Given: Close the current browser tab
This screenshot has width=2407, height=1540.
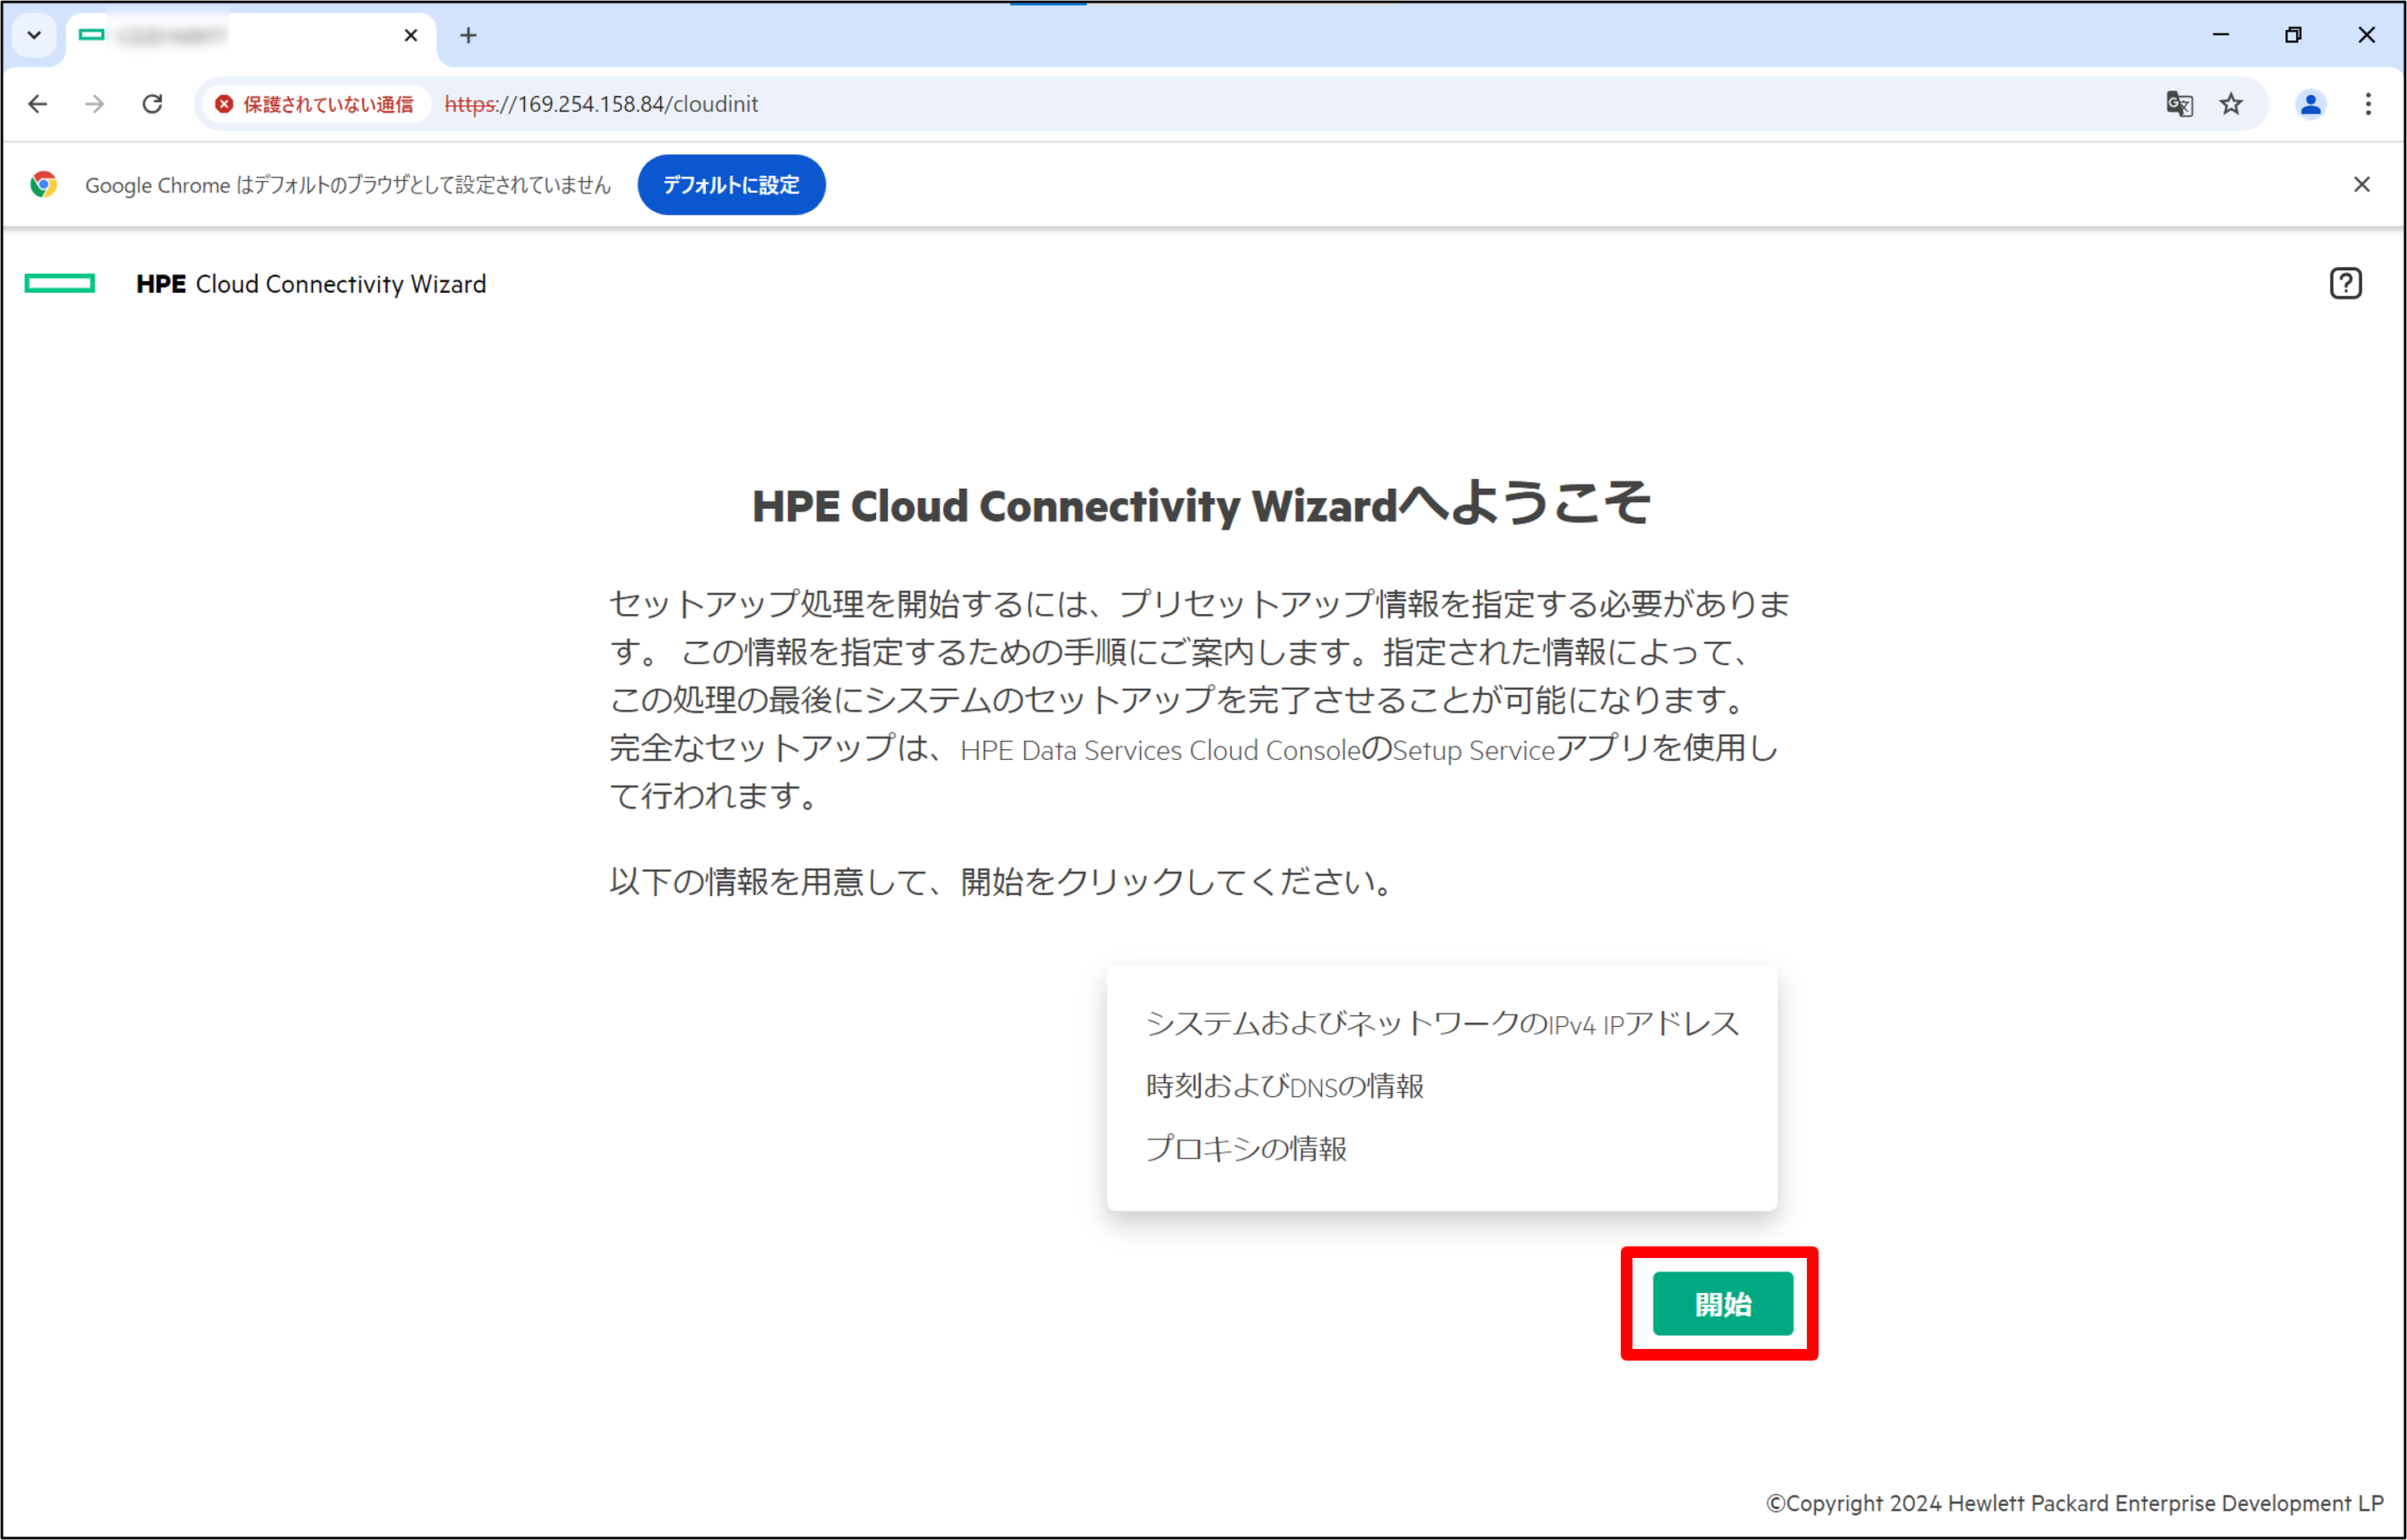Looking at the screenshot, I should coord(410,36).
